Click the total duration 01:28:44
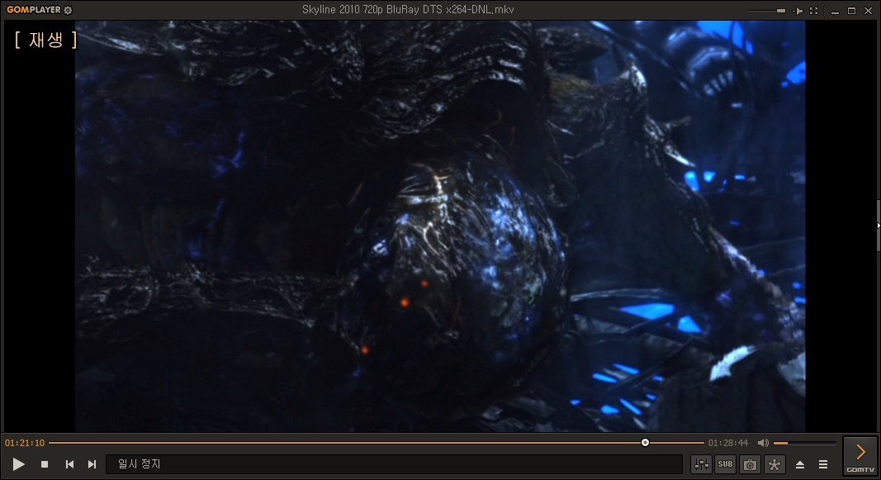 pos(727,443)
